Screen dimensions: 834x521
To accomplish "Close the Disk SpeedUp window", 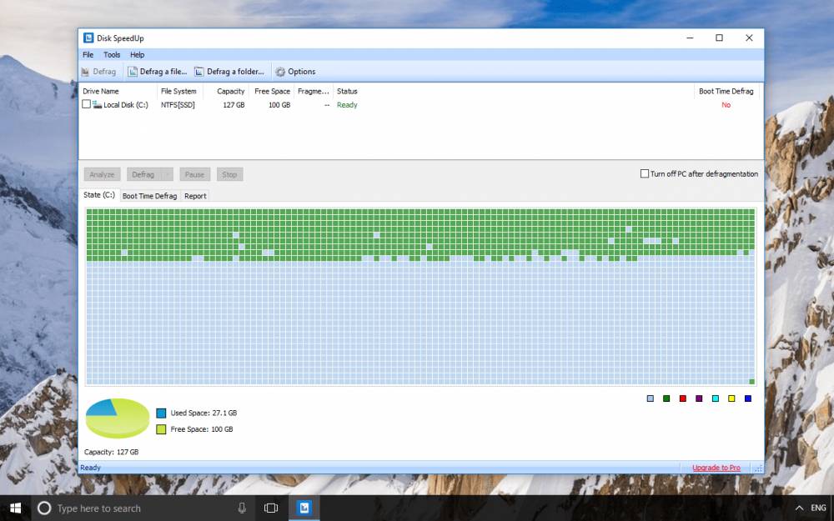I will pos(749,38).
